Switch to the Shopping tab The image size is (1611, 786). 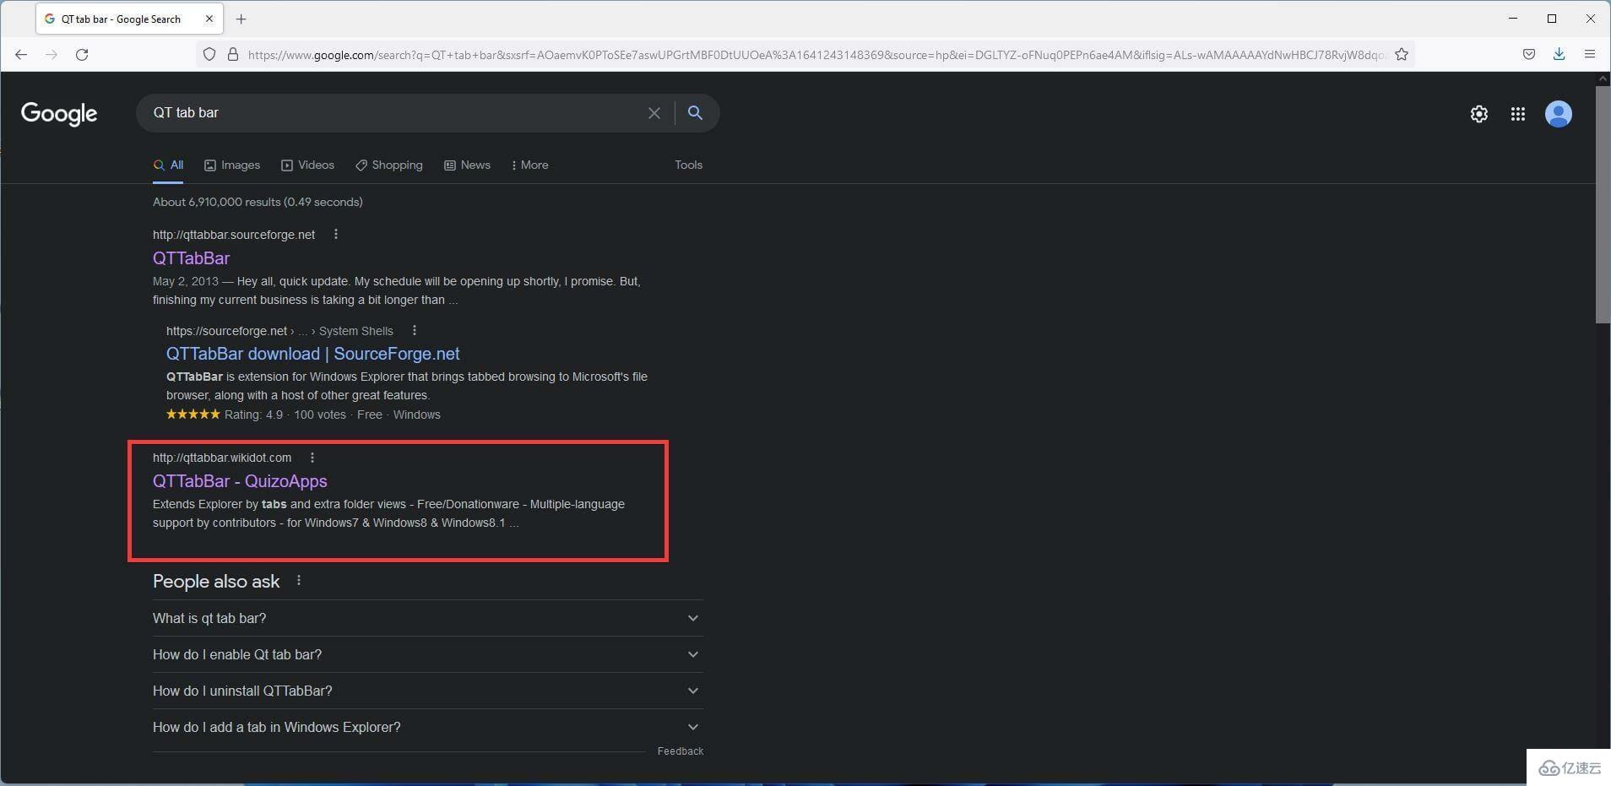click(x=389, y=165)
